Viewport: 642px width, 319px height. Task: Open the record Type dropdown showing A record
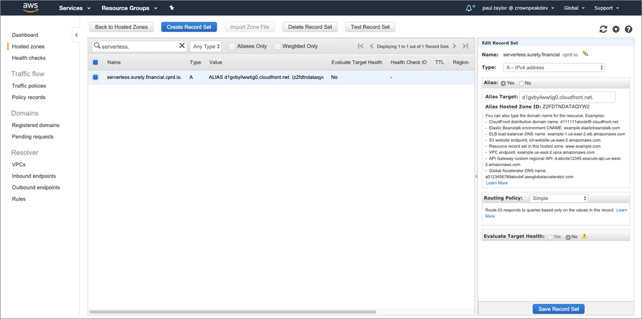coord(554,67)
